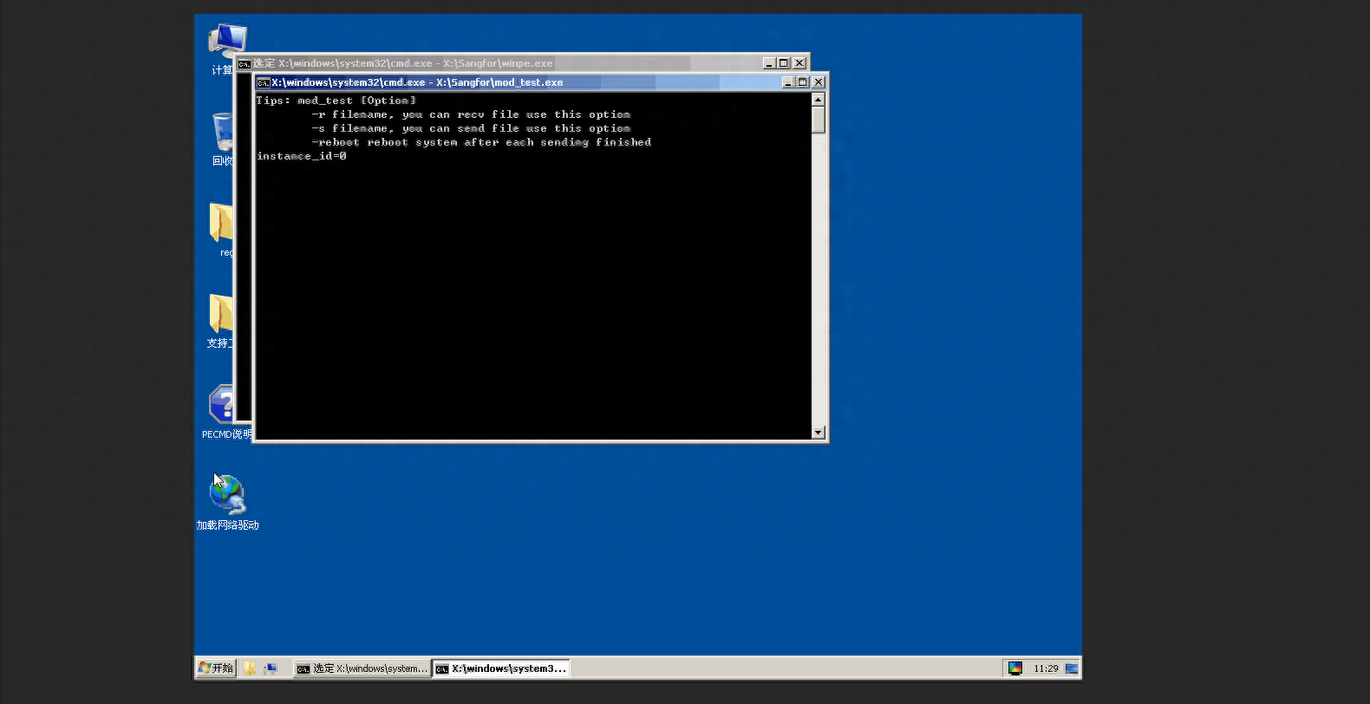Click the display settings tray icon

click(x=1014, y=668)
